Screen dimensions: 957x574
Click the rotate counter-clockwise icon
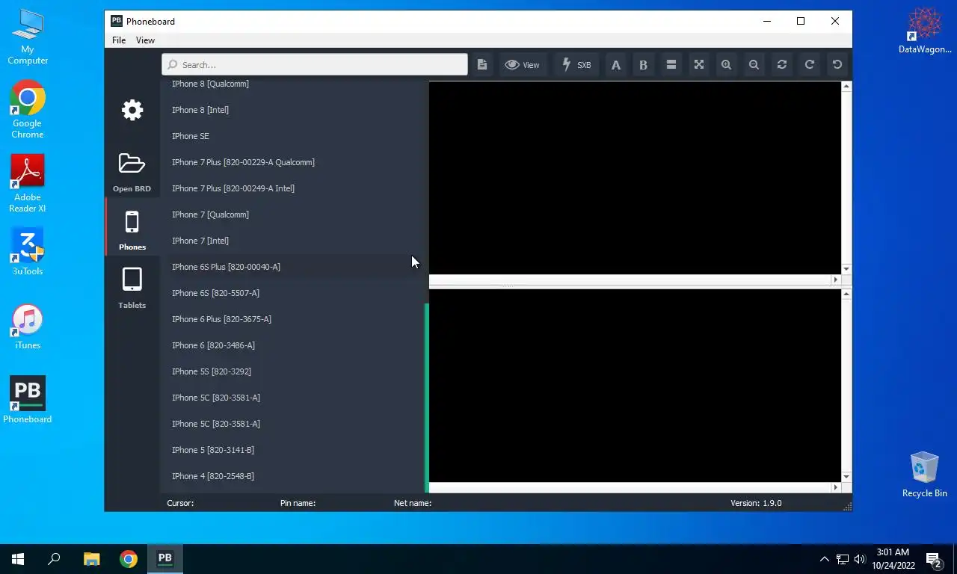pos(837,65)
